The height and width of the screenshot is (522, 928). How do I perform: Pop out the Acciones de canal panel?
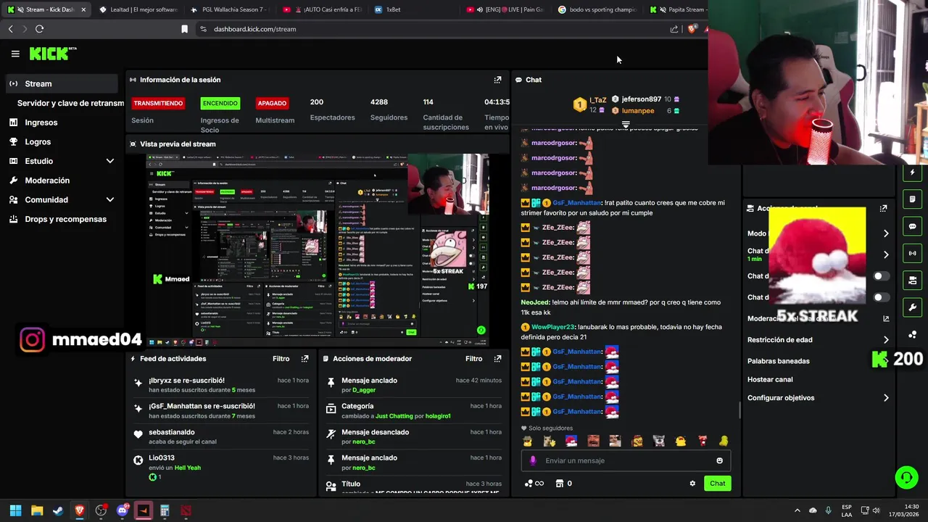[x=883, y=209]
